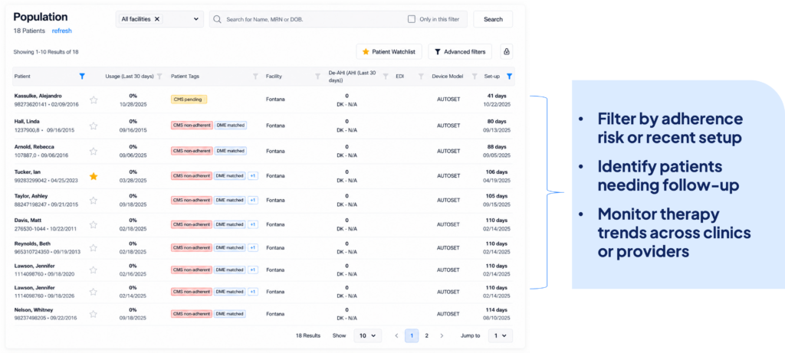Open patient Reynolds, Beth
The height and width of the screenshot is (353, 785).
click(x=32, y=243)
